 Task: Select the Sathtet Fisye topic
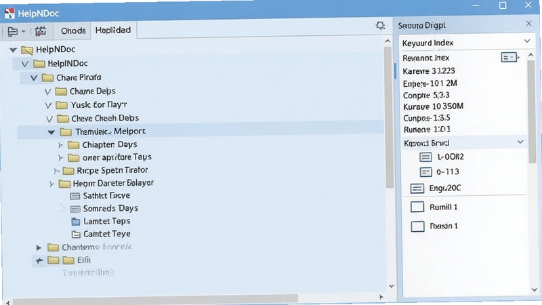click(106, 196)
